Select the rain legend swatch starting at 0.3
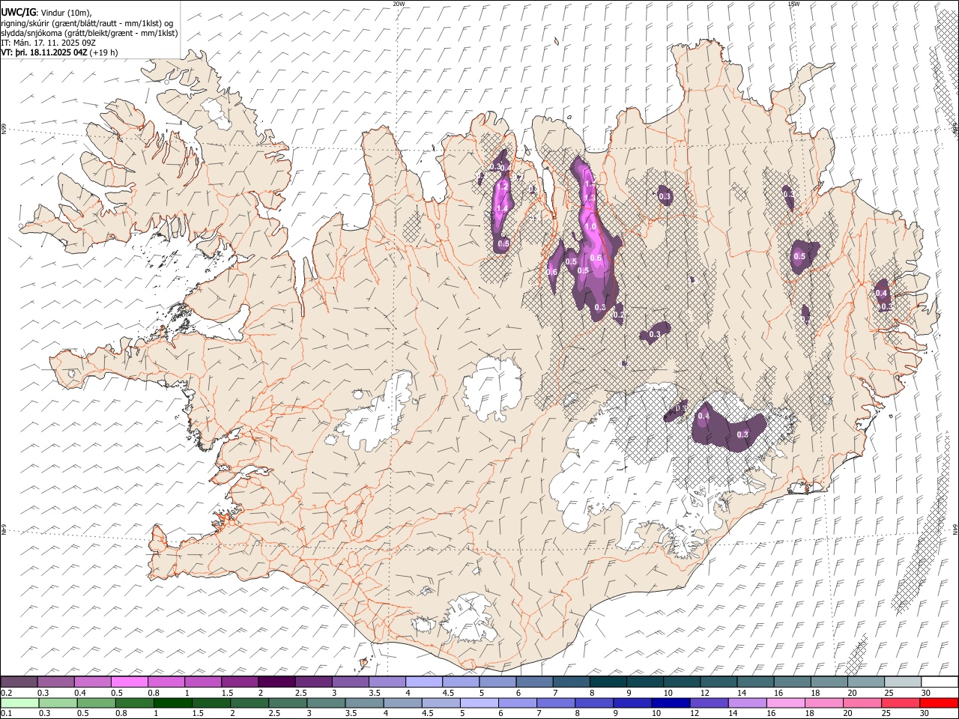Image resolution: width=959 pixels, height=719 pixels. (x=58, y=703)
